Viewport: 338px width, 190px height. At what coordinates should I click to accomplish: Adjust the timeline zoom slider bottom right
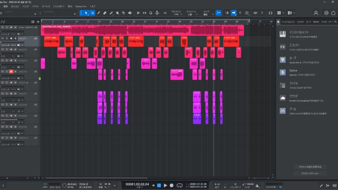tap(261, 178)
